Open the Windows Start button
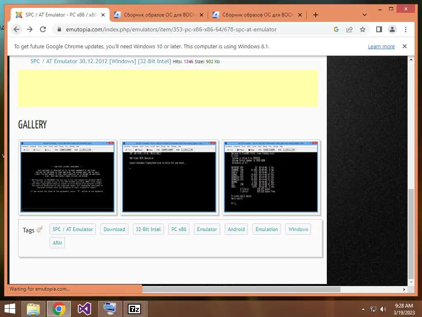Image resolution: width=422 pixels, height=317 pixels. click(x=10, y=309)
